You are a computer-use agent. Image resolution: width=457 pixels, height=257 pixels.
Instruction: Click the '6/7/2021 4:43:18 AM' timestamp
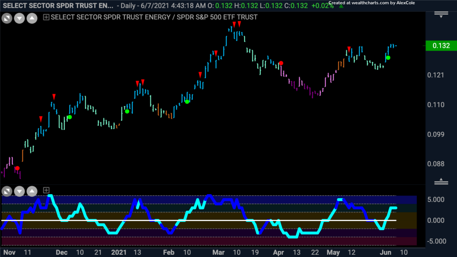coord(173,5)
